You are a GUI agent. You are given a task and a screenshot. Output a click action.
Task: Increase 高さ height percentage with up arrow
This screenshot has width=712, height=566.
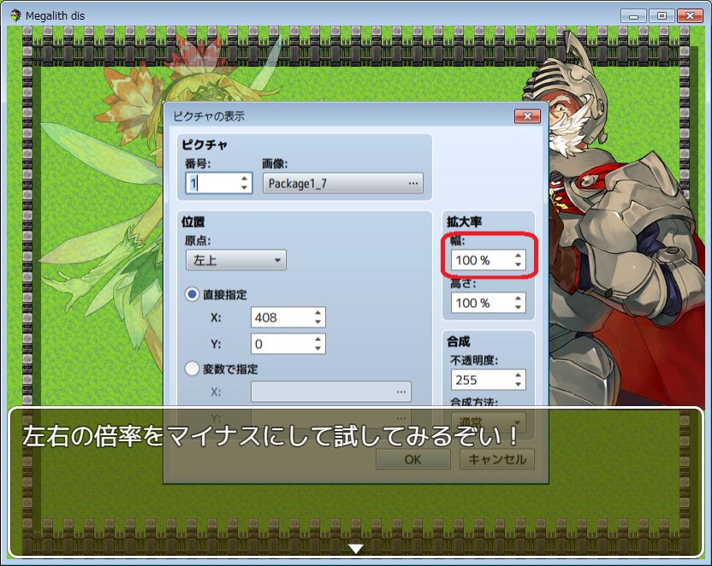tap(518, 298)
